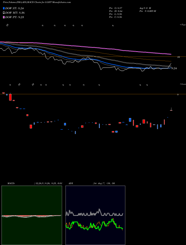Open the dark blue ADX indicator chart
The width and height of the screenshot is (186, 245).
point(95,215)
